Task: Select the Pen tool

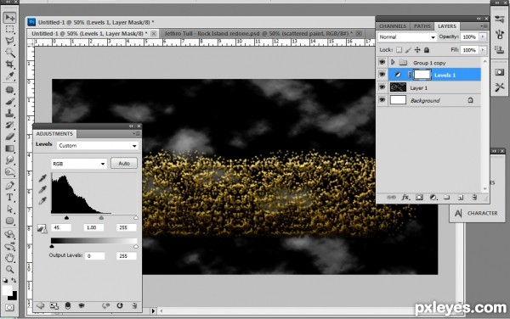Action: [9, 186]
